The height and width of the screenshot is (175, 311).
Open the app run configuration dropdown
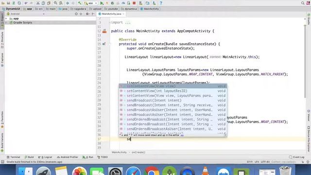pos(91,3)
